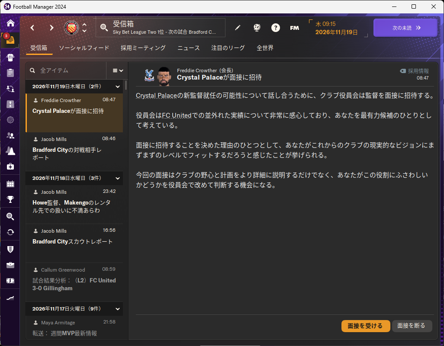Open the dynamics arrows sidebar icon
This screenshot has width=444, height=346.
click(x=10, y=89)
